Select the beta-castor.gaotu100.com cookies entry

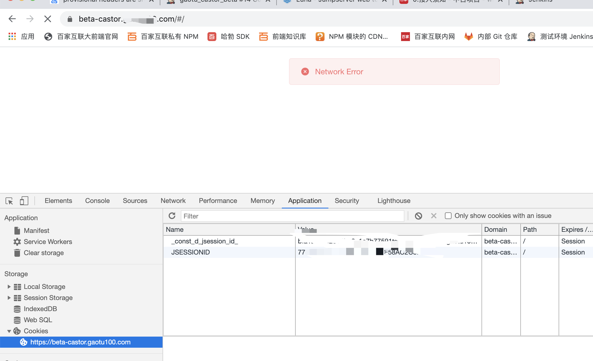point(80,342)
